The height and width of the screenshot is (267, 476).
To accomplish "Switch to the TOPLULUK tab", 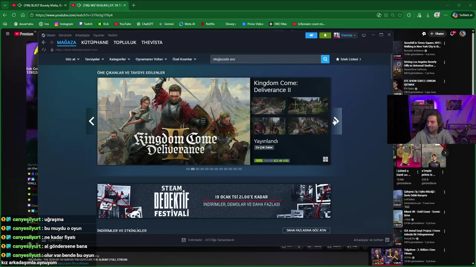I will point(125,42).
